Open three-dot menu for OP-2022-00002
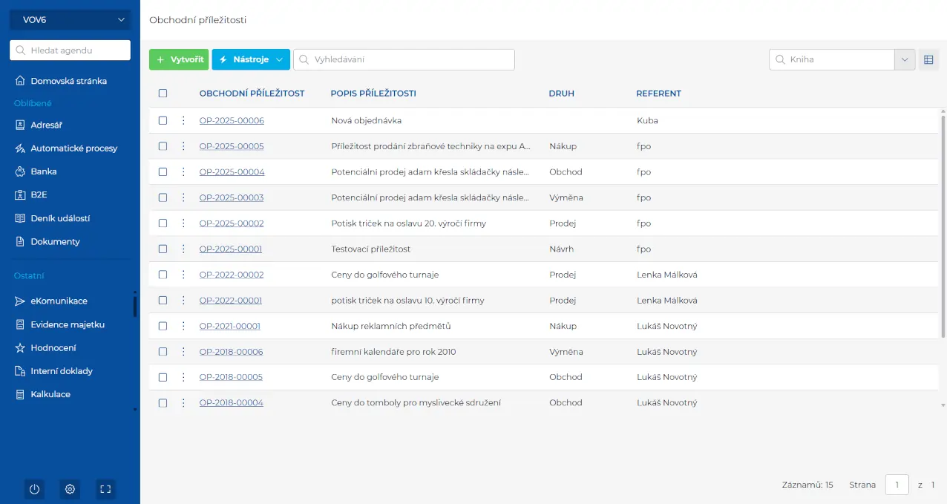947x504 pixels. click(x=183, y=275)
